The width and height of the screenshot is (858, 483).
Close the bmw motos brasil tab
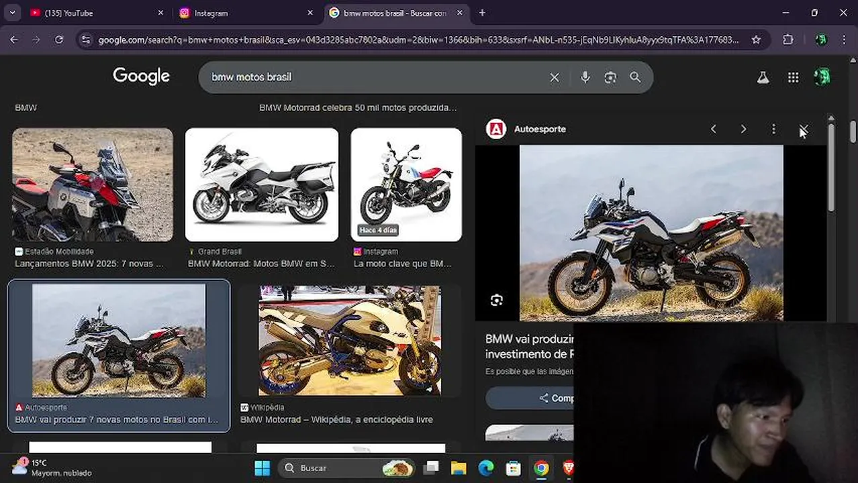pos(460,13)
